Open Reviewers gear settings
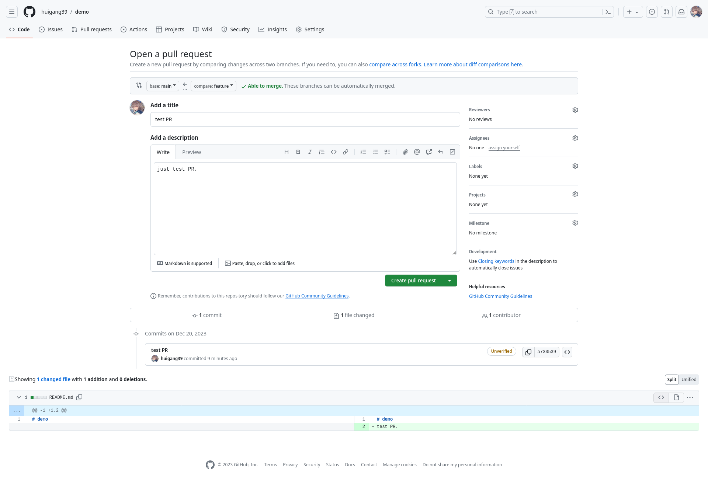This screenshot has width=708, height=484. pos(575,110)
